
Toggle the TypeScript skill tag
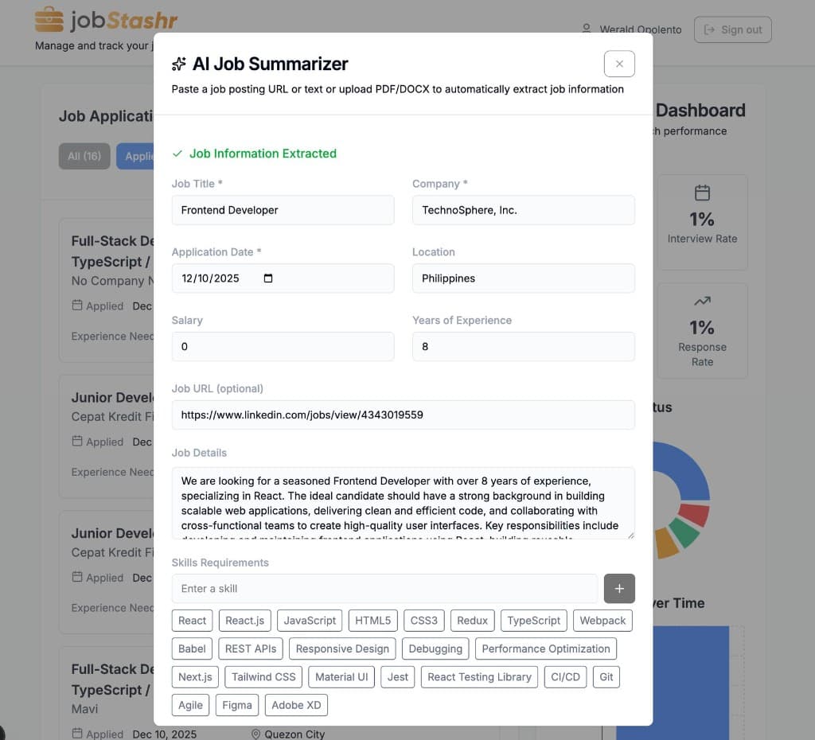tap(533, 620)
